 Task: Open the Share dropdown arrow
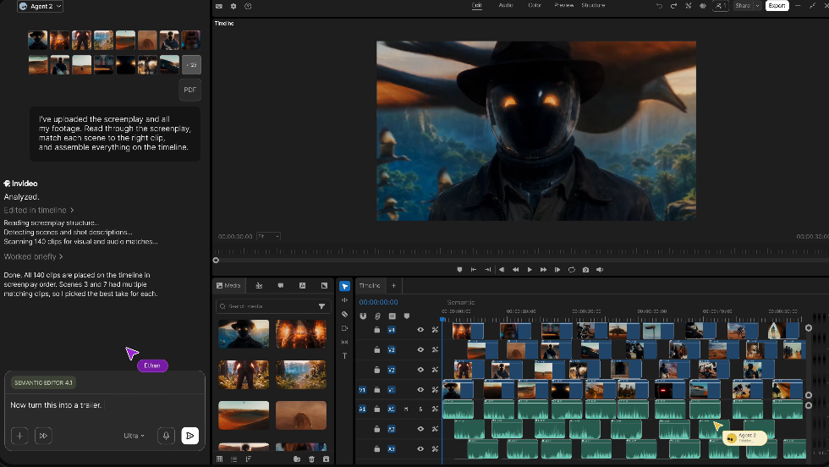(x=757, y=6)
